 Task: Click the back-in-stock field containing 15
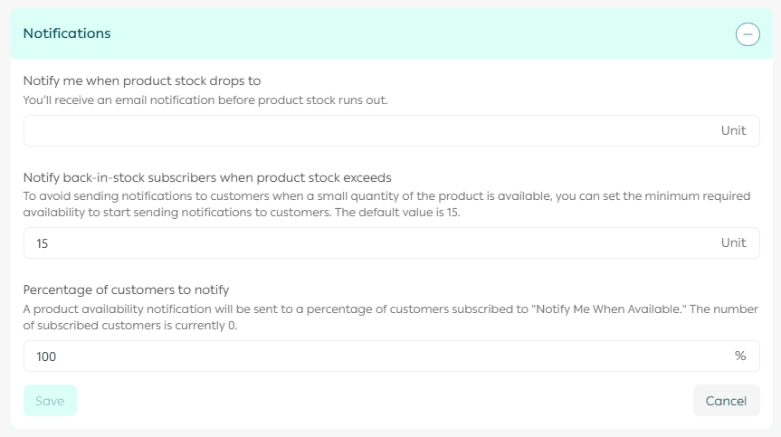362,242
